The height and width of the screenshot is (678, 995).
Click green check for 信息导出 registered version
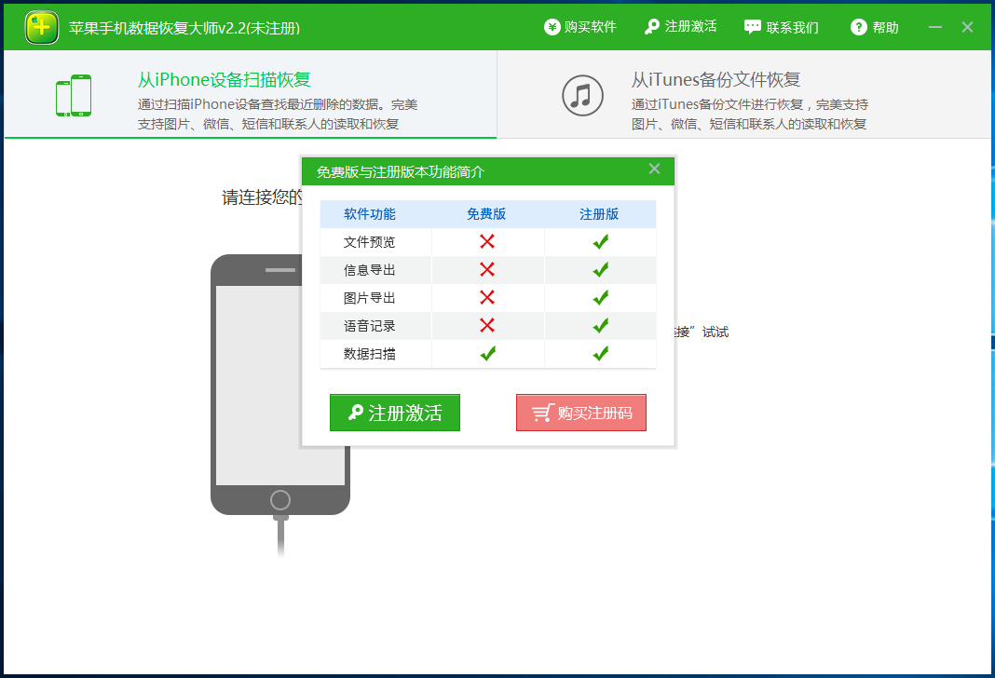click(600, 269)
